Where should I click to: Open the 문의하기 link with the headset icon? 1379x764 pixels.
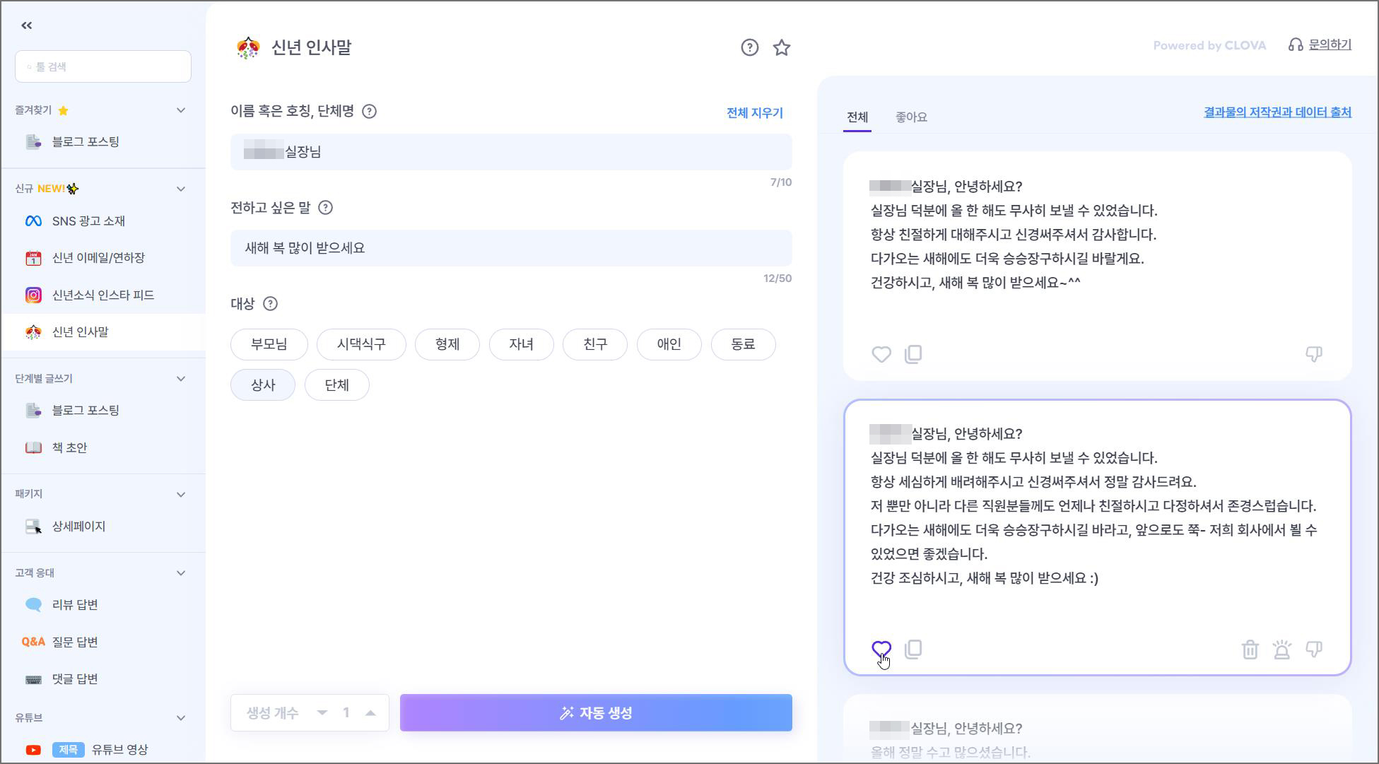pos(1320,45)
